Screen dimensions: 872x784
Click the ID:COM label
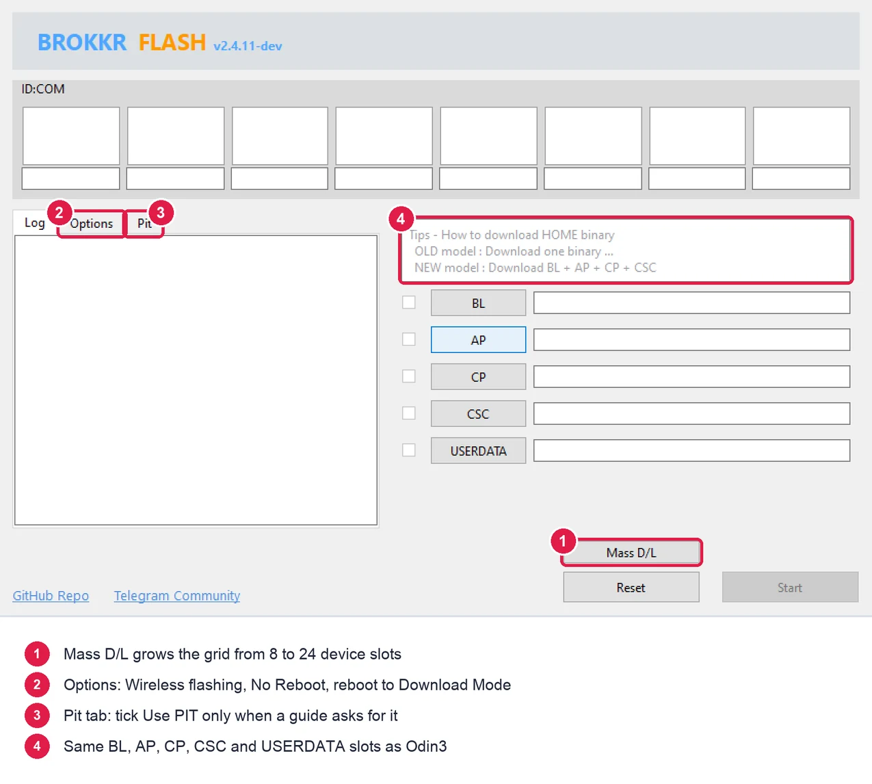43,89
